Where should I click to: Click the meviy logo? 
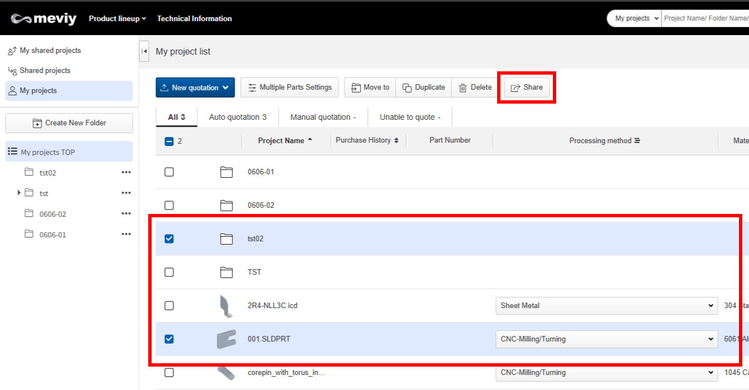coord(43,18)
